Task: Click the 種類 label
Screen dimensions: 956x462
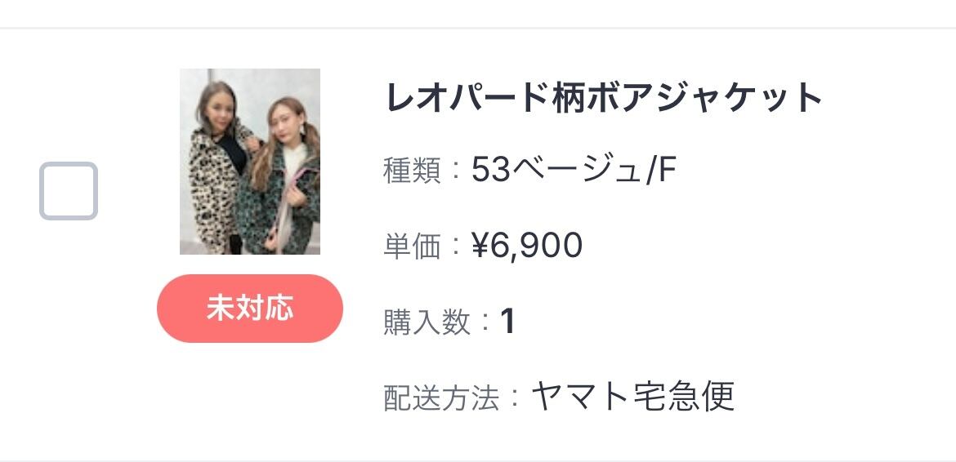Action: [x=413, y=171]
